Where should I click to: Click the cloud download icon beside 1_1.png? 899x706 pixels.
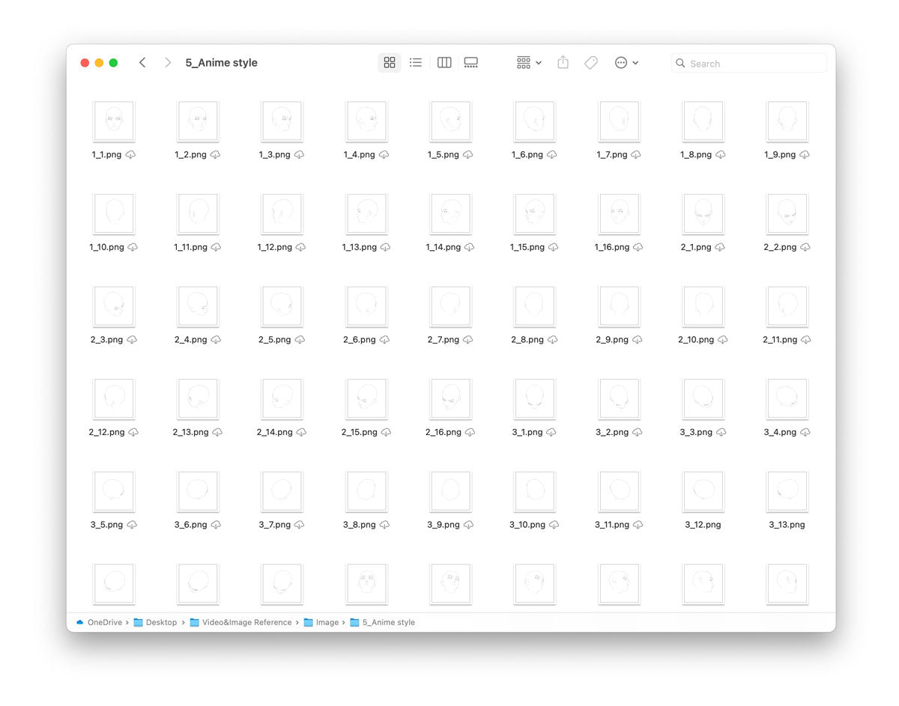pyautogui.click(x=131, y=155)
